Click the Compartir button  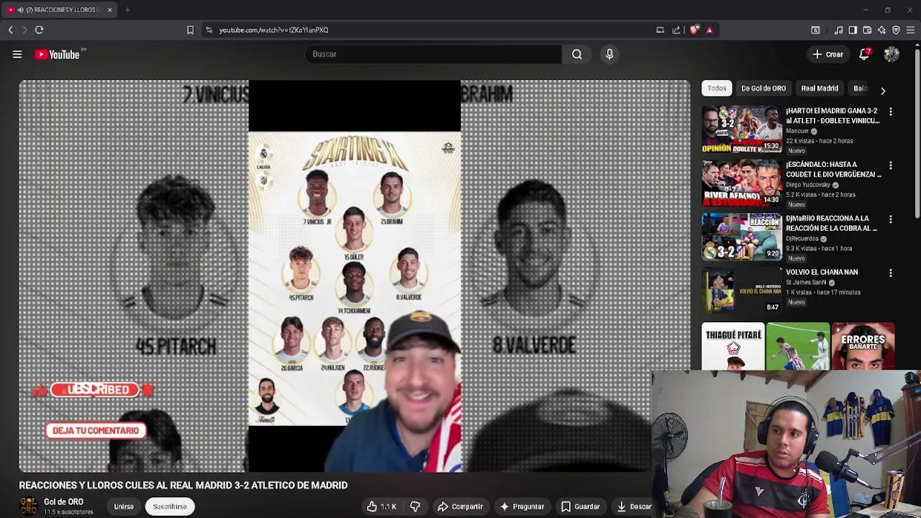tap(460, 506)
